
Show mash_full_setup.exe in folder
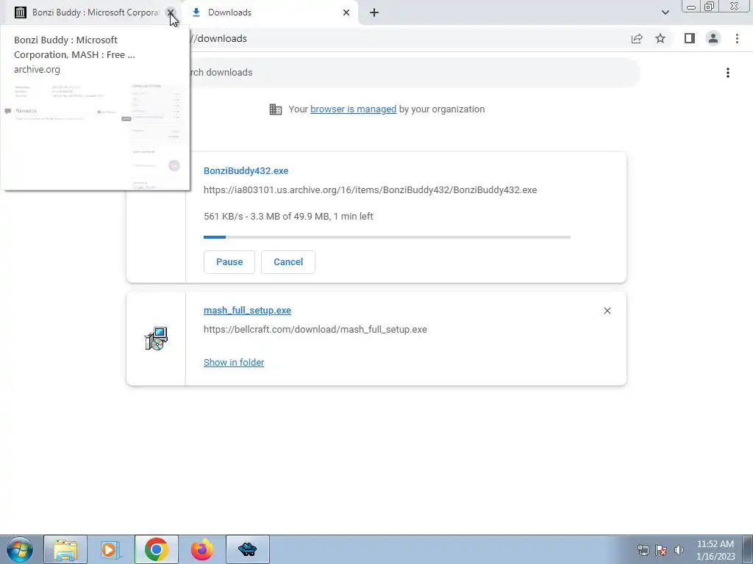[x=234, y=363]
